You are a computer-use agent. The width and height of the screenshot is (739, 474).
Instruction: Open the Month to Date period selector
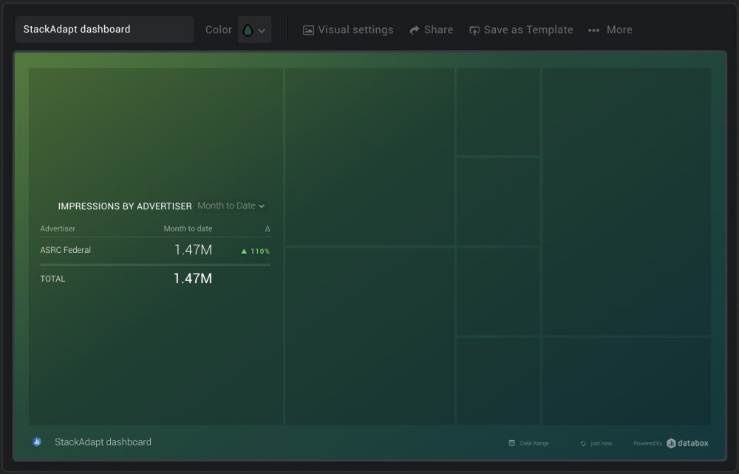coord(230,206)
